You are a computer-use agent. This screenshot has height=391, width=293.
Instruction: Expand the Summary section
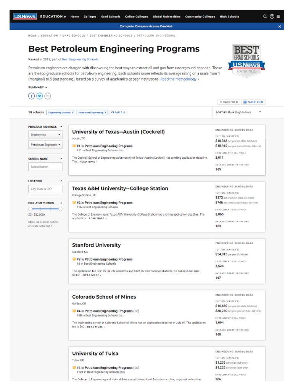coord(38,87)
